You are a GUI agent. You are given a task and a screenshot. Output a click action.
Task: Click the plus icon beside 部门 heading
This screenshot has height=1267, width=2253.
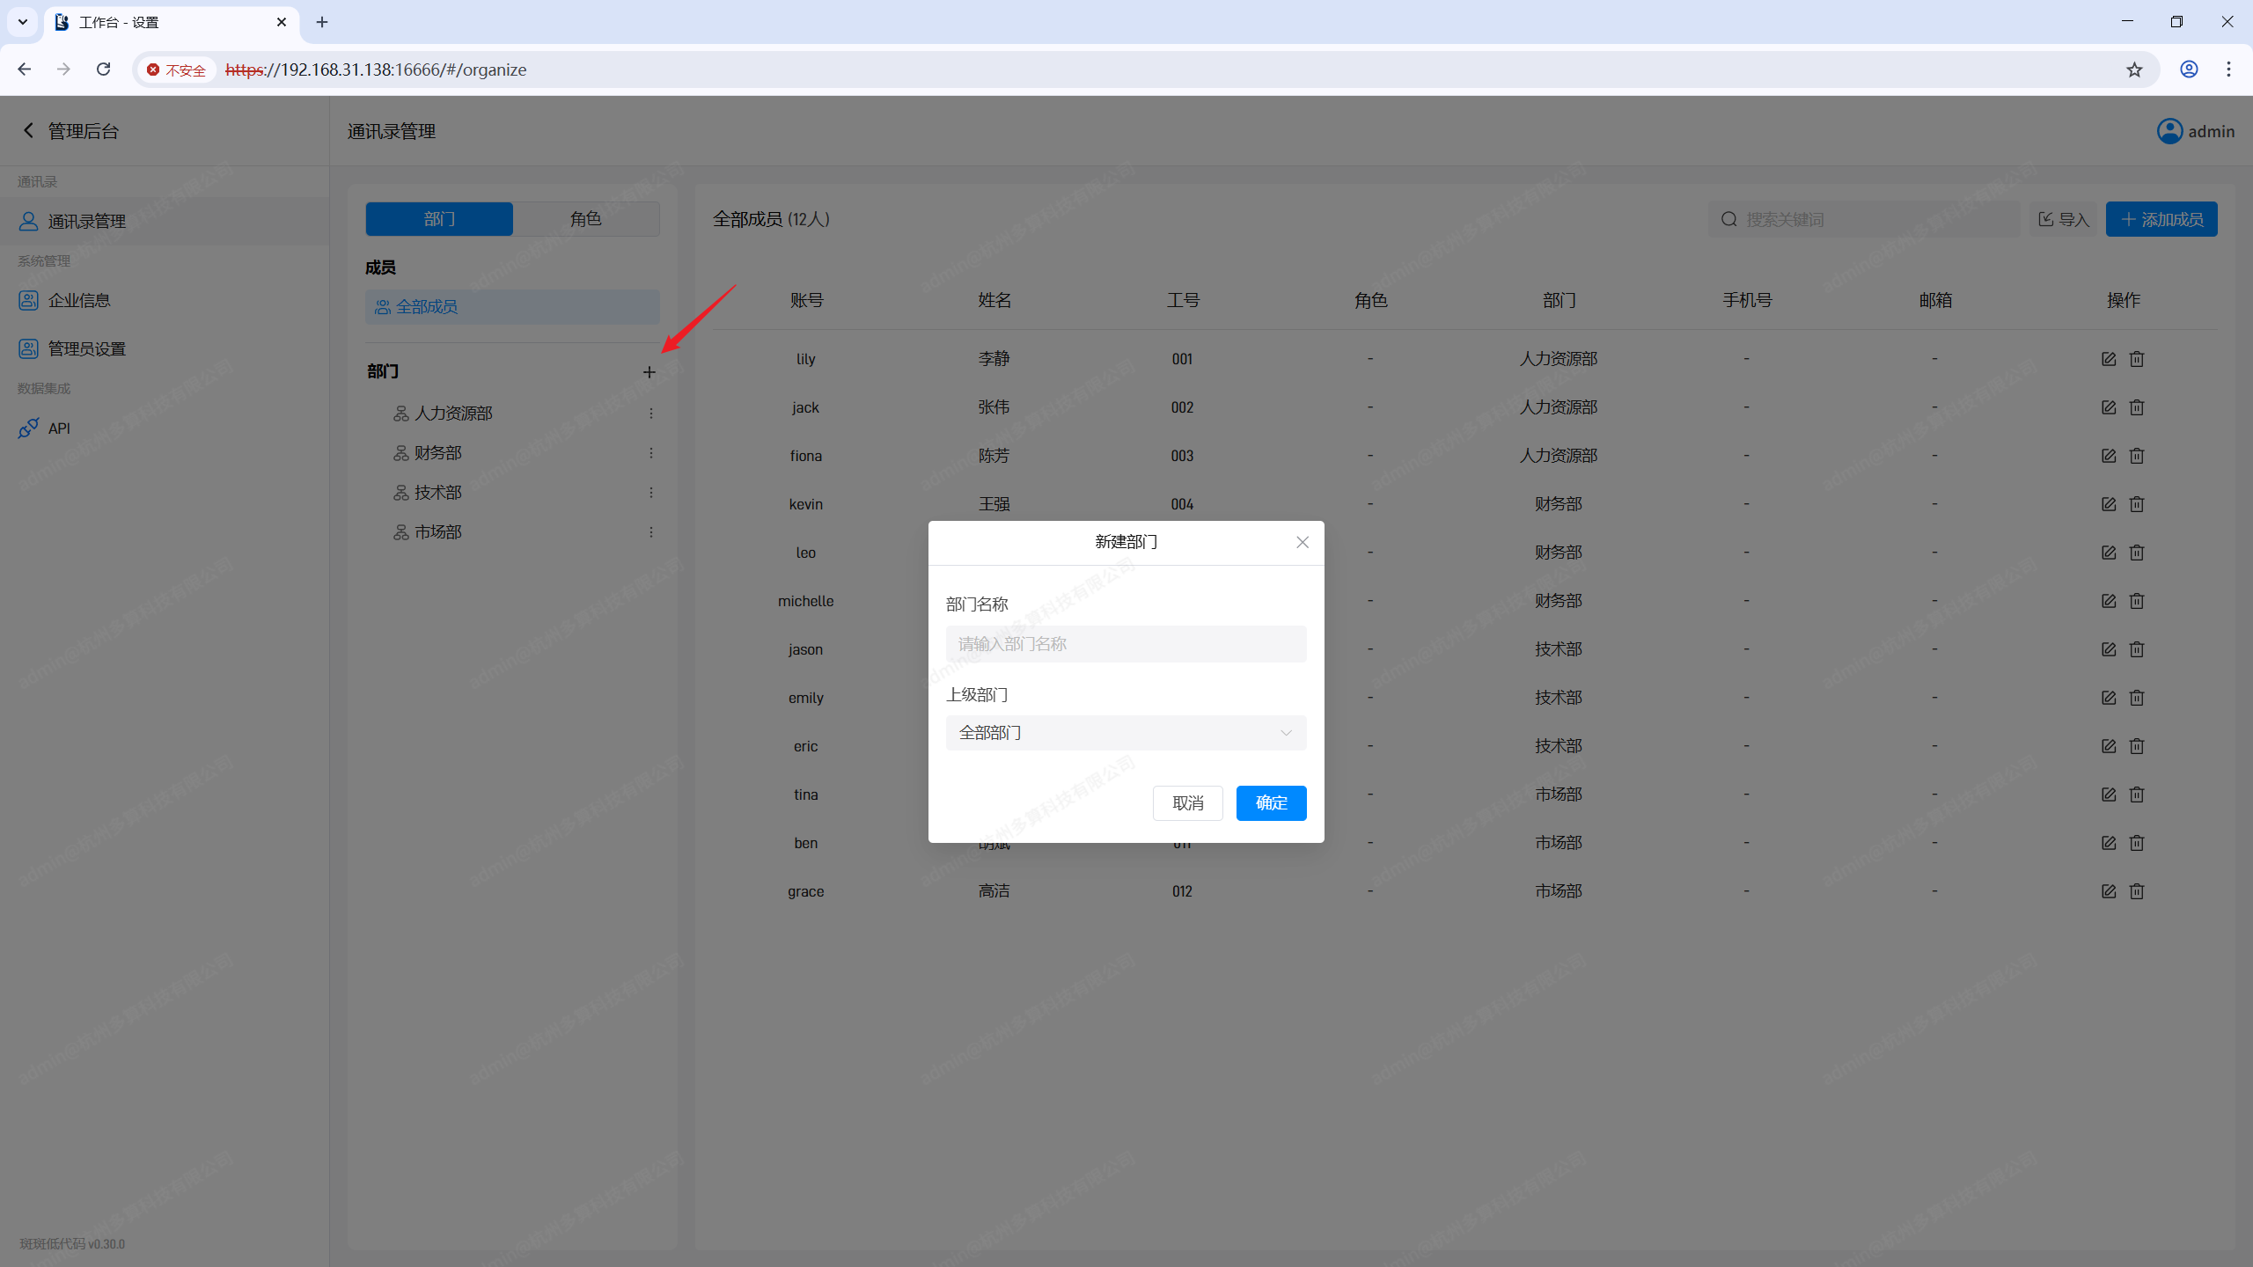pyautogui.click(x=649, y=372)
